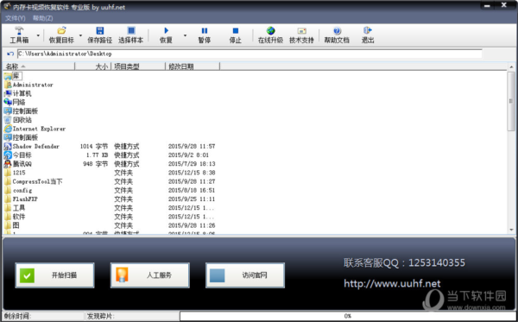Select the Internet Explorer item
This screenshot has width=518, height=322.
(35, 129)
